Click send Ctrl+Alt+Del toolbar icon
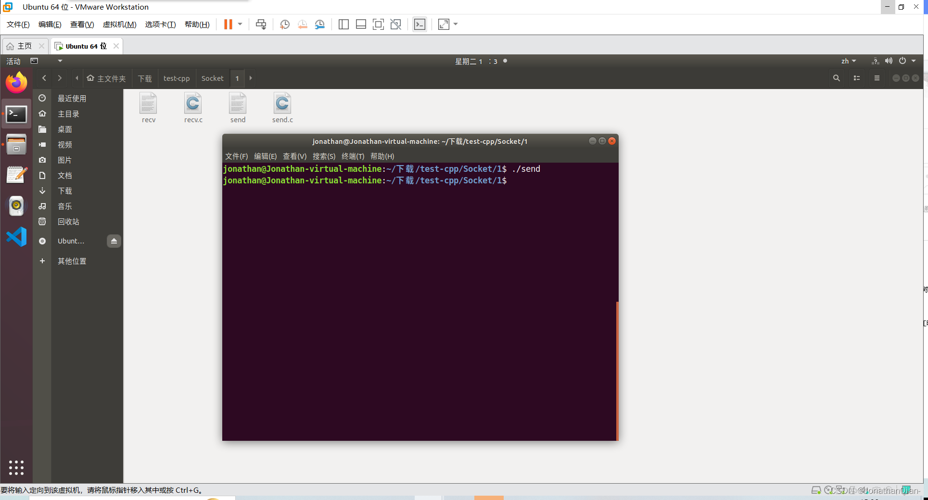Image resolution: width=928 pixels, height=500 pixels. point(261,25)
